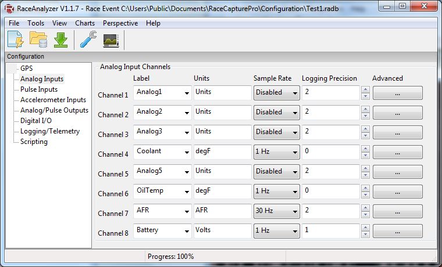This screenshot has height=267, width=442.
Task: Select Digital I/O tree item
Action: [x=36, y=121]
